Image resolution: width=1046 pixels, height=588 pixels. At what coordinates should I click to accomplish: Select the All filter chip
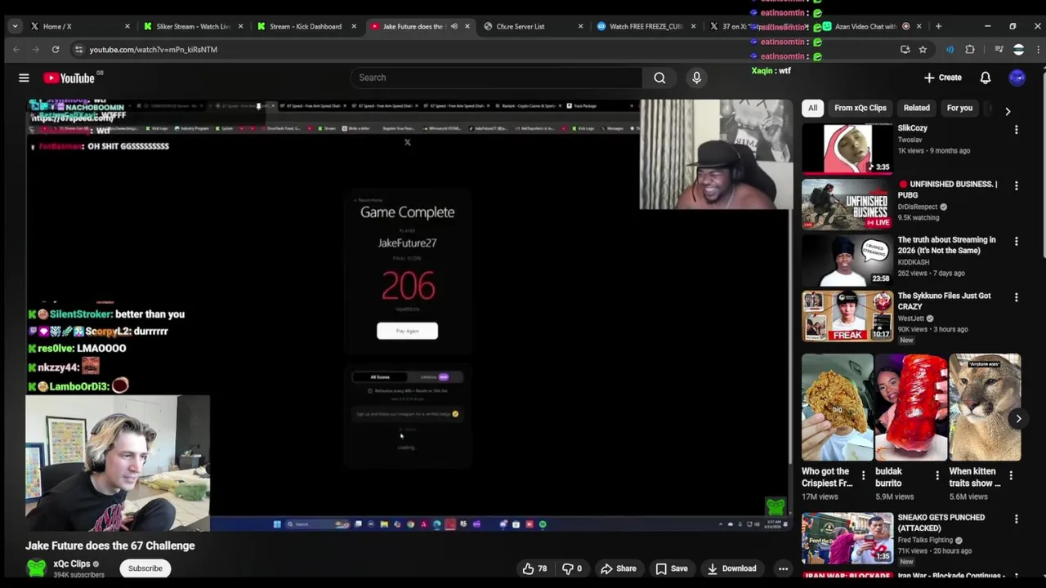812,108
